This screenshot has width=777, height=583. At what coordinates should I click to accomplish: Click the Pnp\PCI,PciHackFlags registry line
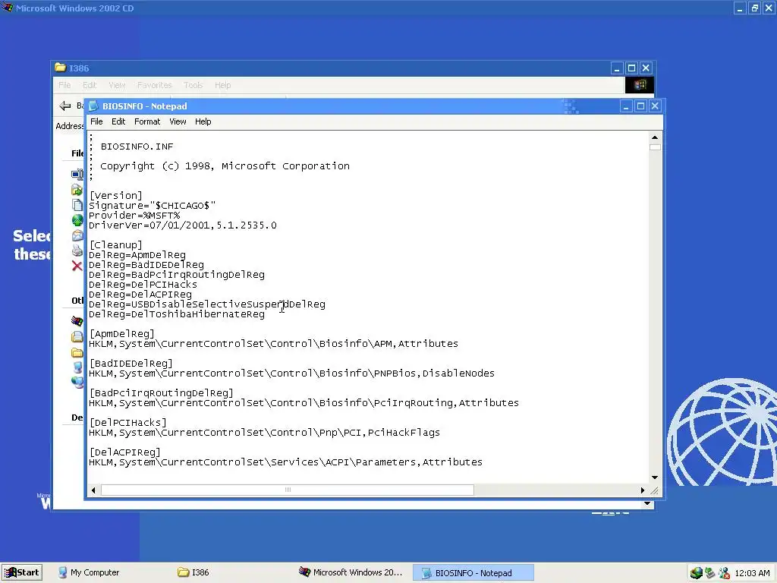265,432
